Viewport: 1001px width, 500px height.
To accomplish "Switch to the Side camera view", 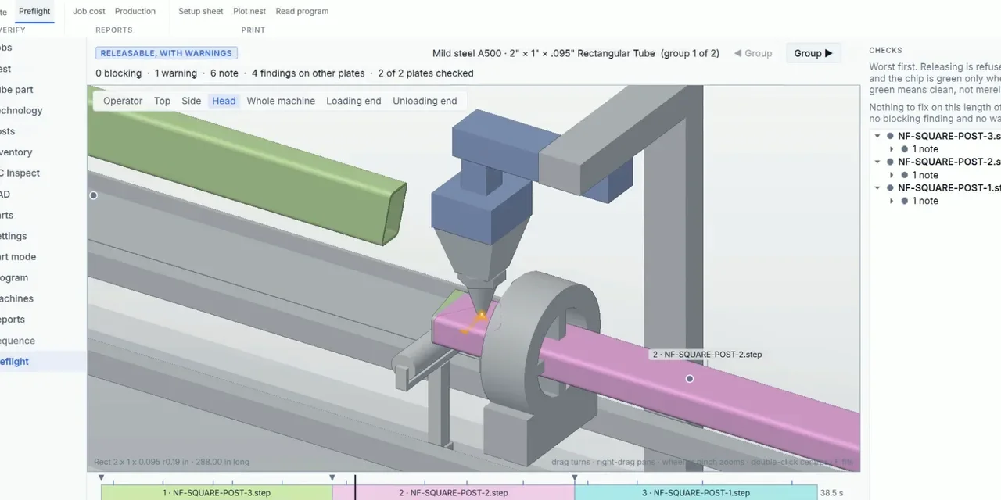I will click(192, 101).
